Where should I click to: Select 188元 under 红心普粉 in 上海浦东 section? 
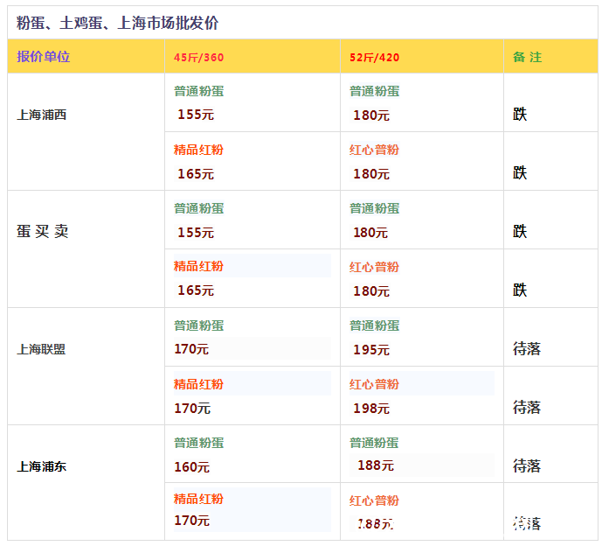[x=376, y=524]
